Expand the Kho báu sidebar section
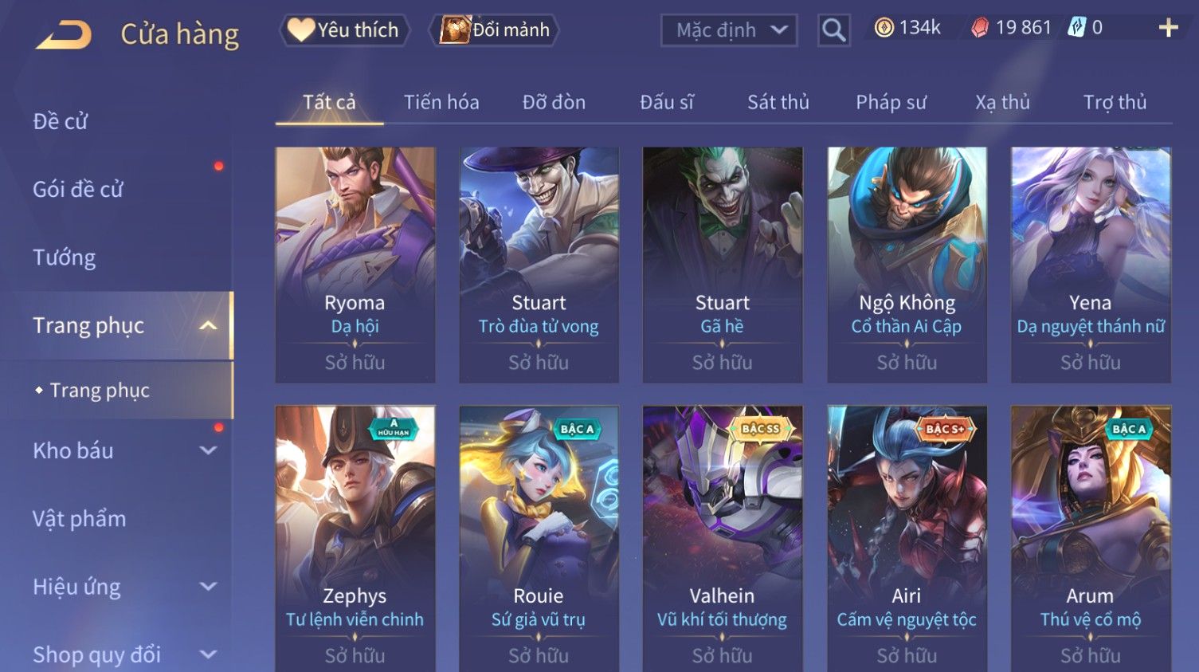The height and width of the screenshot is (672, 1199). [208, 450]
